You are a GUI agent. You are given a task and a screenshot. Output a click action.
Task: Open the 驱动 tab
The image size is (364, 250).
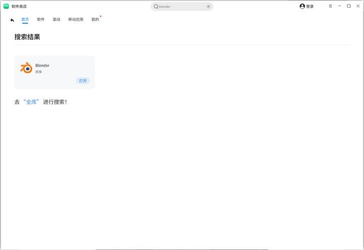(57, 20)
